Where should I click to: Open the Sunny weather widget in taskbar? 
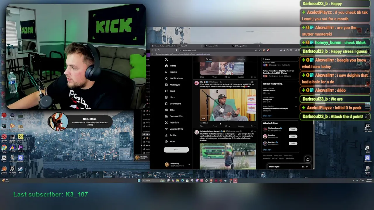click(6, 181)
